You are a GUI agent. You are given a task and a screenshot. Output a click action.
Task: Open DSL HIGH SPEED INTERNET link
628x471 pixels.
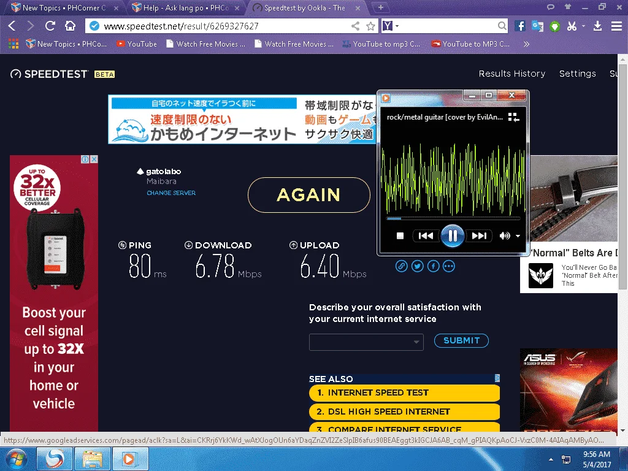[404, 412]
